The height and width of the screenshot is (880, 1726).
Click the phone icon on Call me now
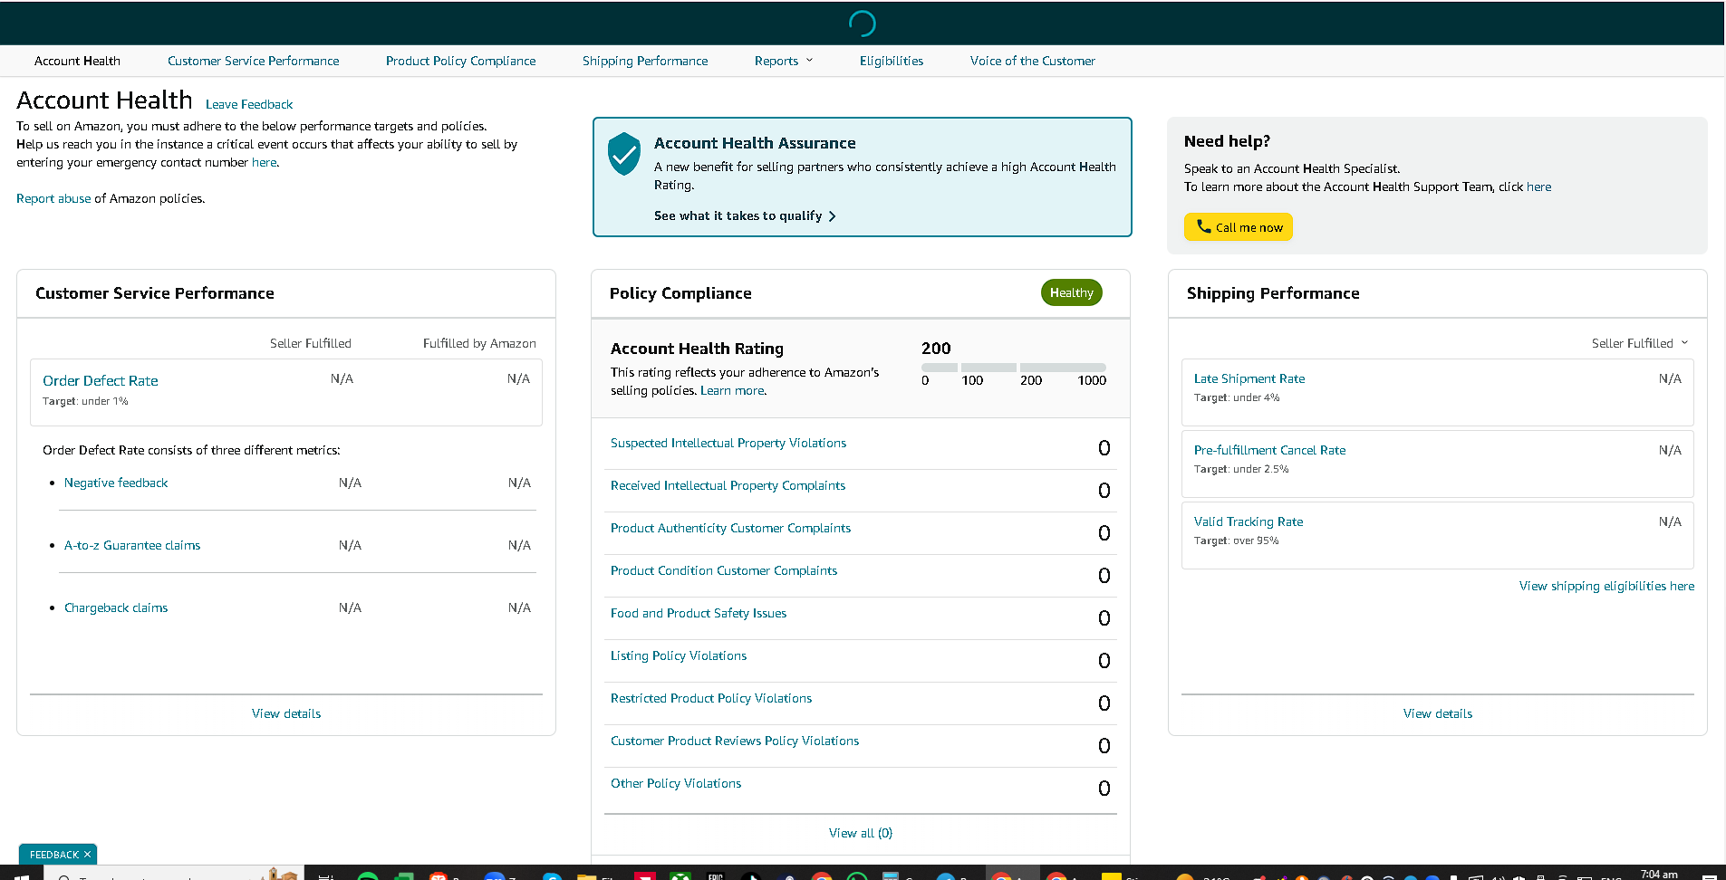click(x=1203, y=226)
